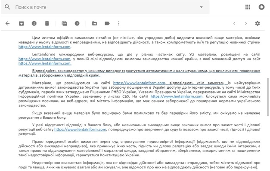
Task: Delete this email with trash icon
Action: click(x=47, y=23)
